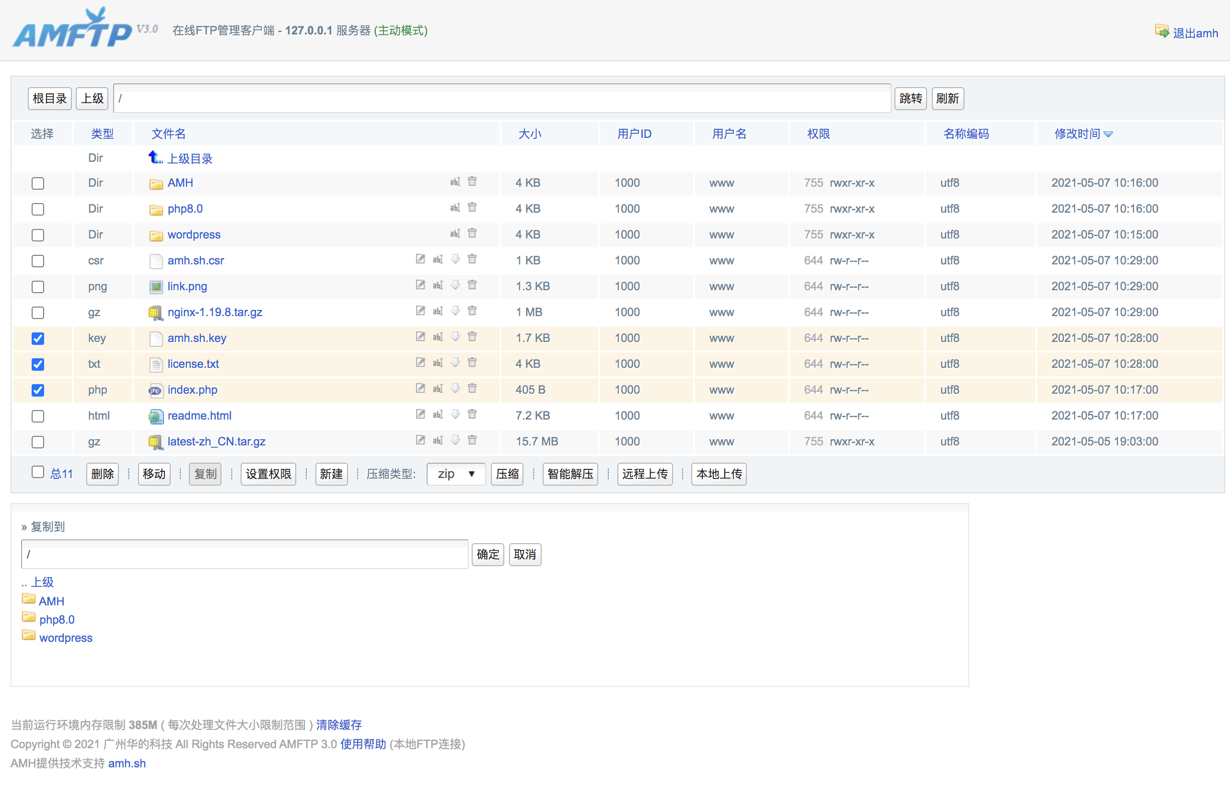Click rename icon for link.png

[x=438, y=285]
